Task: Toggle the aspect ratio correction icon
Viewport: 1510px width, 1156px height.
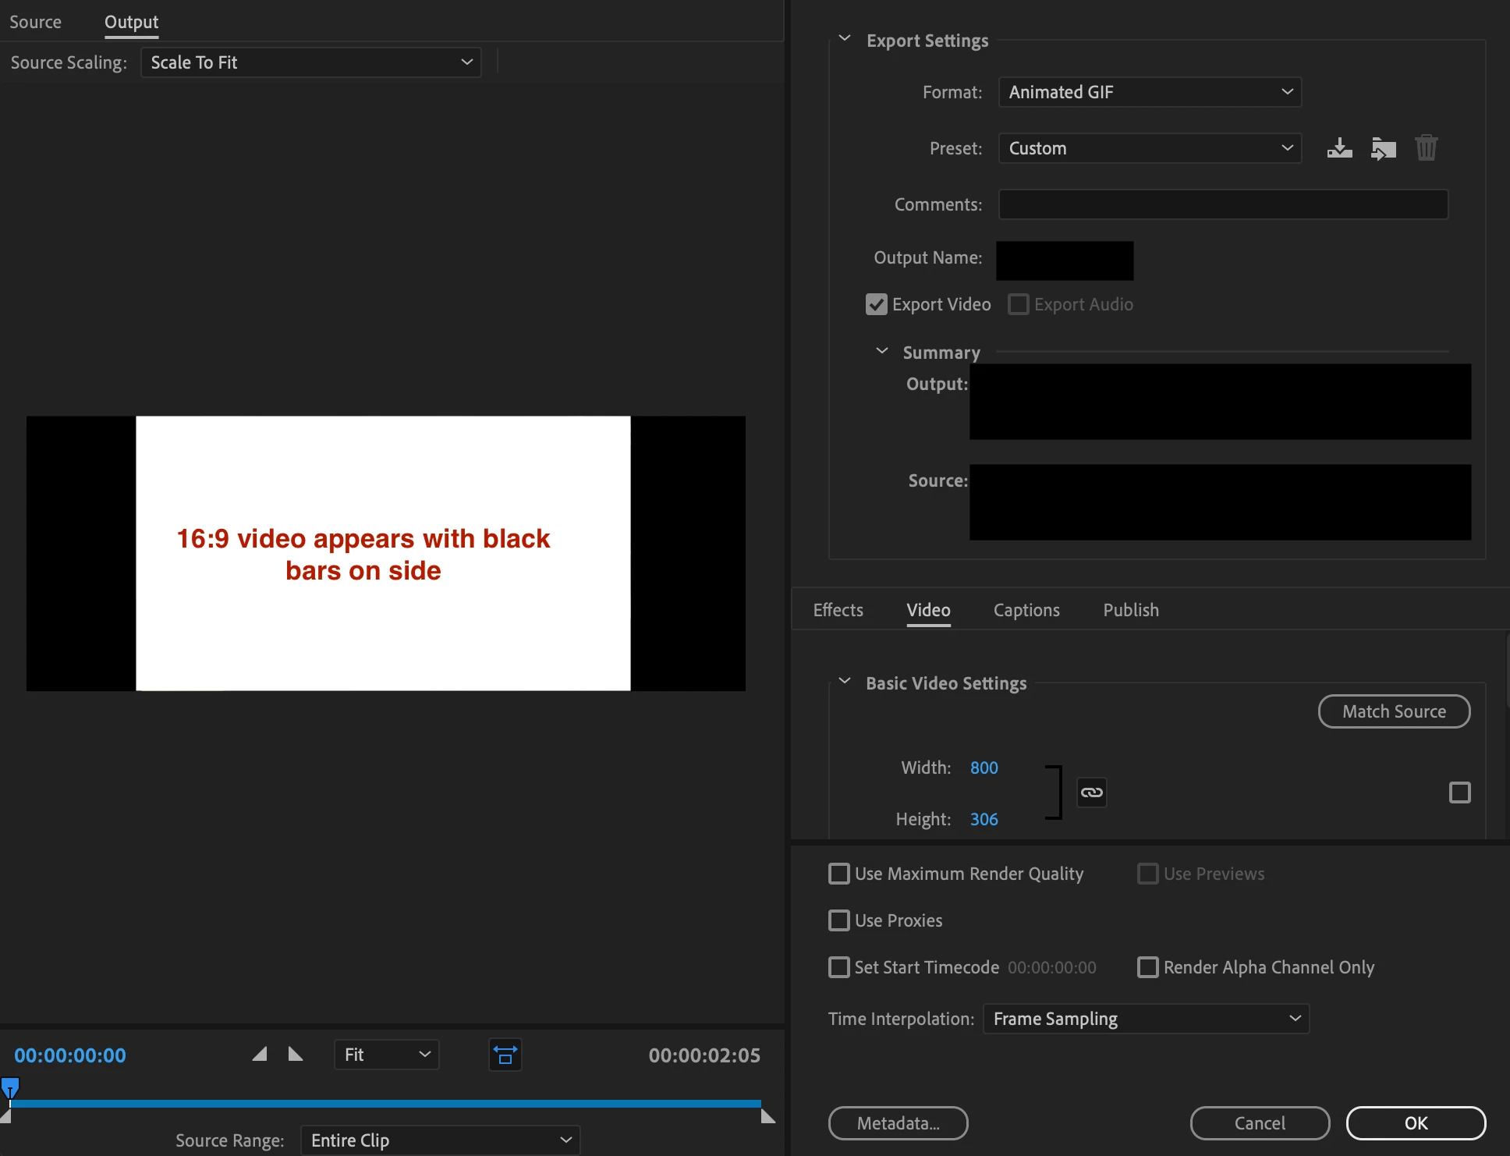Action: [505, 1055]
